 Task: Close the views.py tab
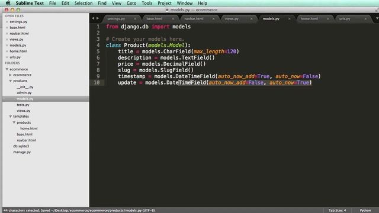[x=251, y=18]
